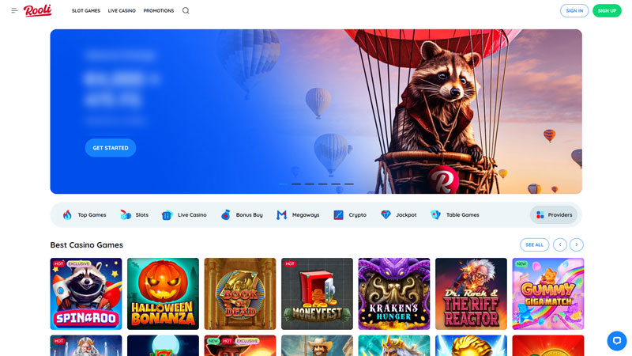Select the Live Casino category tab
Viewport: 632px width, 356px height.
tap(184, 214)
